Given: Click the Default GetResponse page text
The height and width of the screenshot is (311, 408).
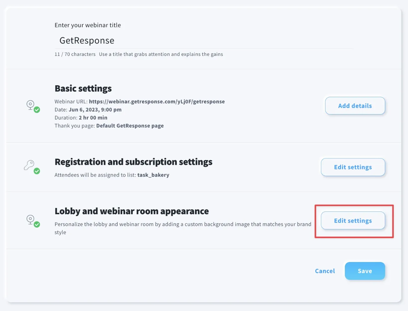Looking at the screenshot, I should [x=130, y=126].
